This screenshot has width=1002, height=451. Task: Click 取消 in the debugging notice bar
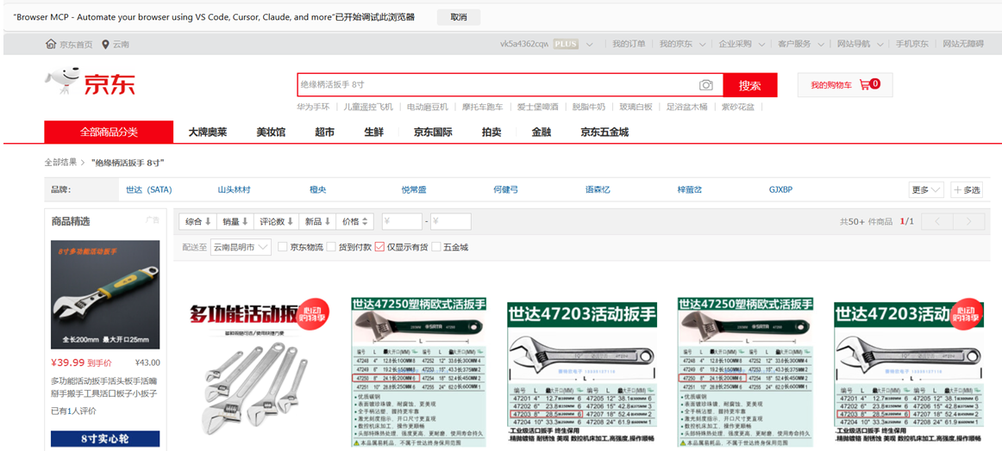[459, 17]
